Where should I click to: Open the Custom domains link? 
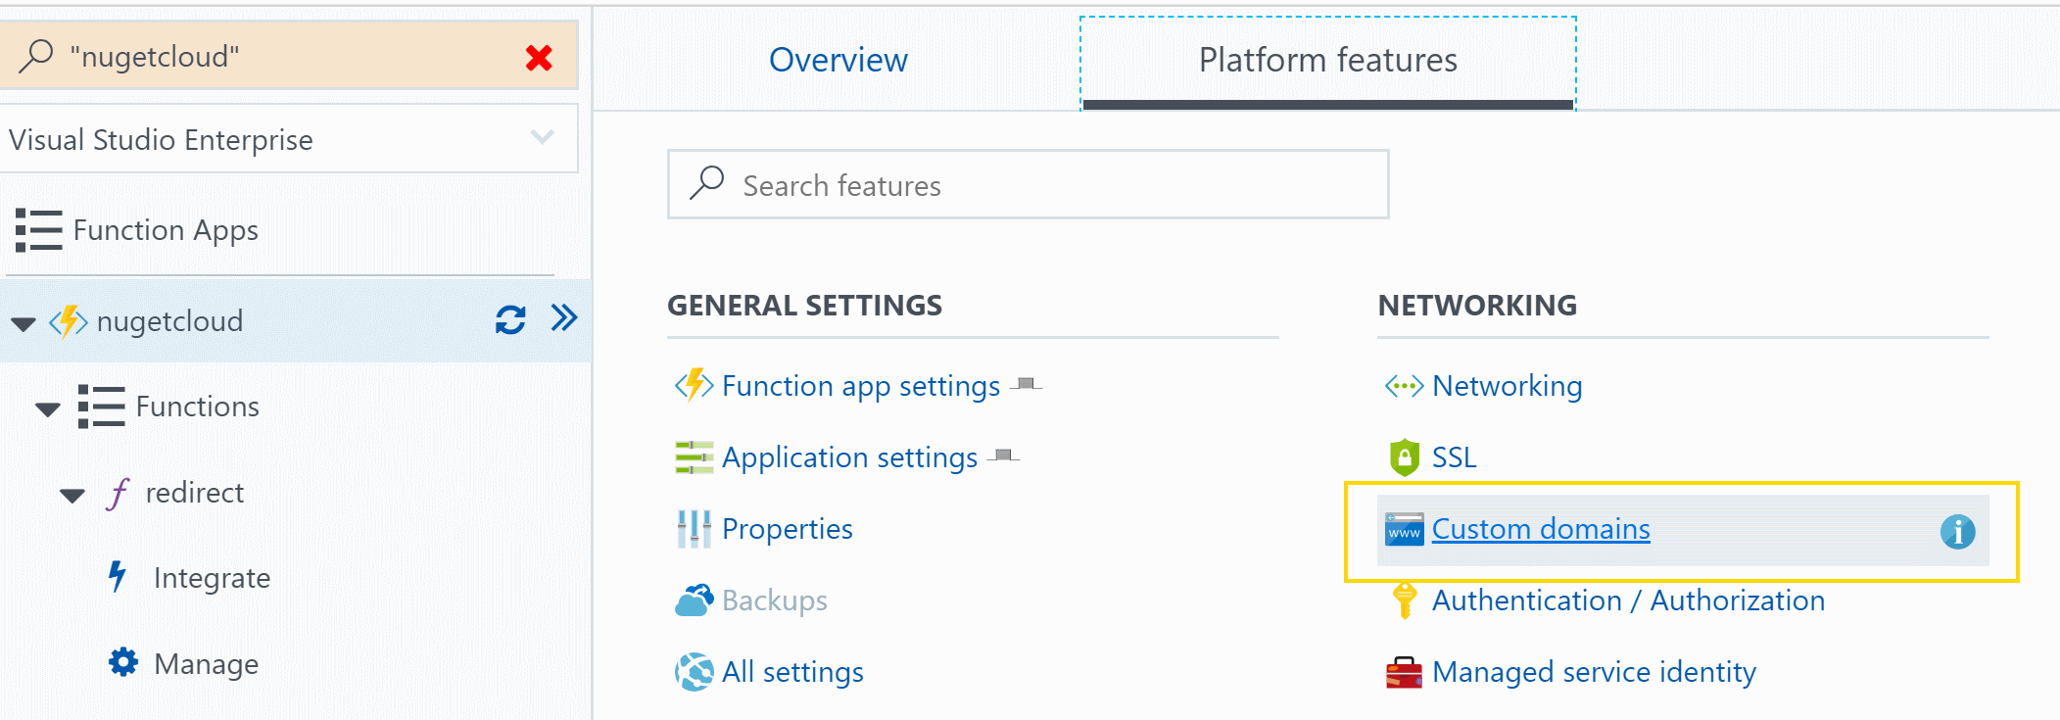pos(1541,529)
